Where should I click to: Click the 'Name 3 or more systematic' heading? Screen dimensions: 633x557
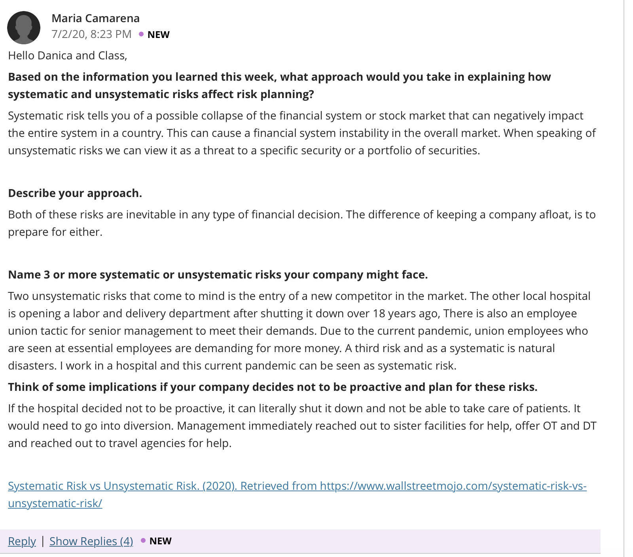[x=218, y=275]
